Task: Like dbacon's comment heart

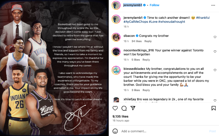Action: (215, 37)
